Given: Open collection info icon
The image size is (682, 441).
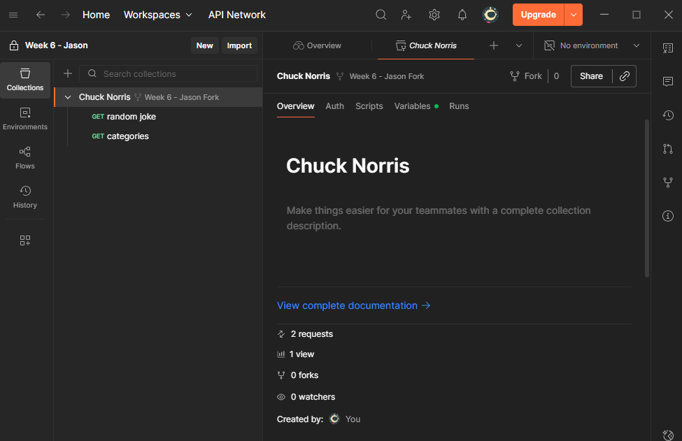Looking at the screenshot, I should [668, 216].
